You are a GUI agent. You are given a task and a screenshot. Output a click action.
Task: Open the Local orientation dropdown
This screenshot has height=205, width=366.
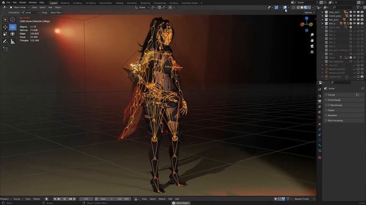[30, 13]
